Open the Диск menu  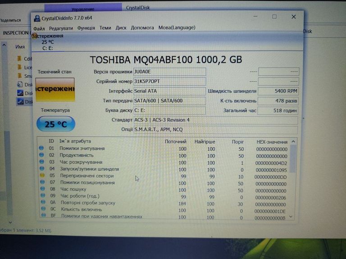[x=121, y=28]
